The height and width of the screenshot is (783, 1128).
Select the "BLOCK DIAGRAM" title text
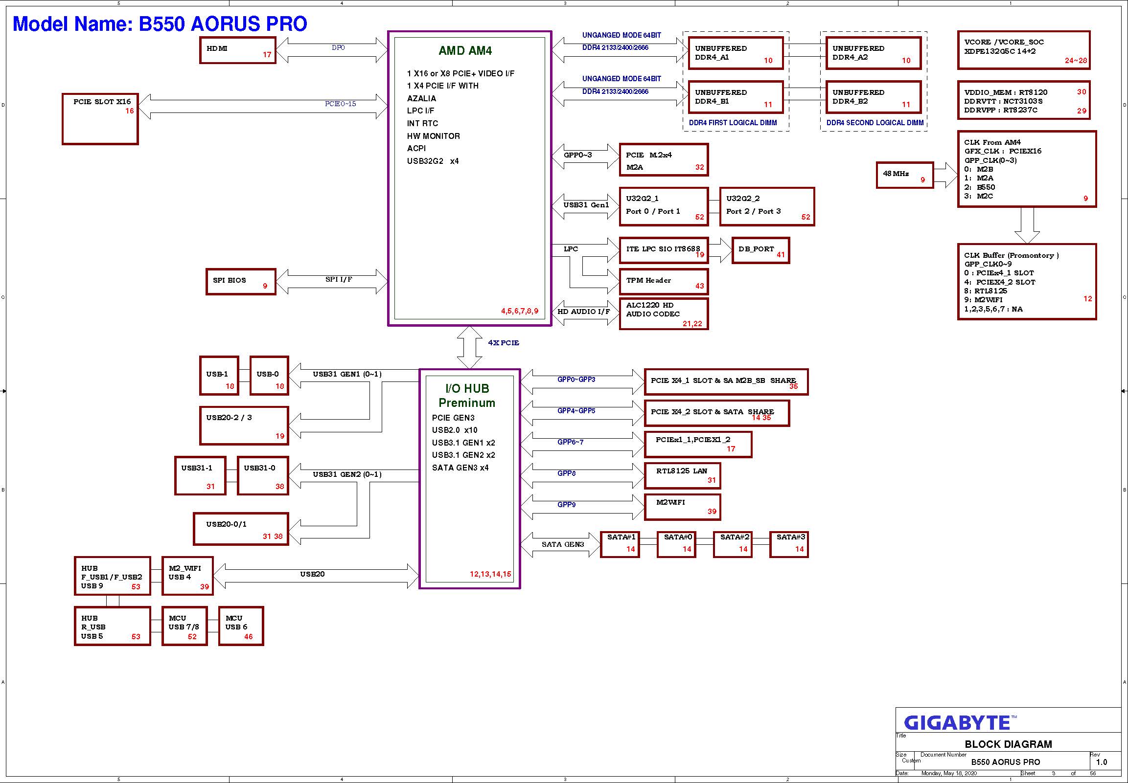point(1008,744)
